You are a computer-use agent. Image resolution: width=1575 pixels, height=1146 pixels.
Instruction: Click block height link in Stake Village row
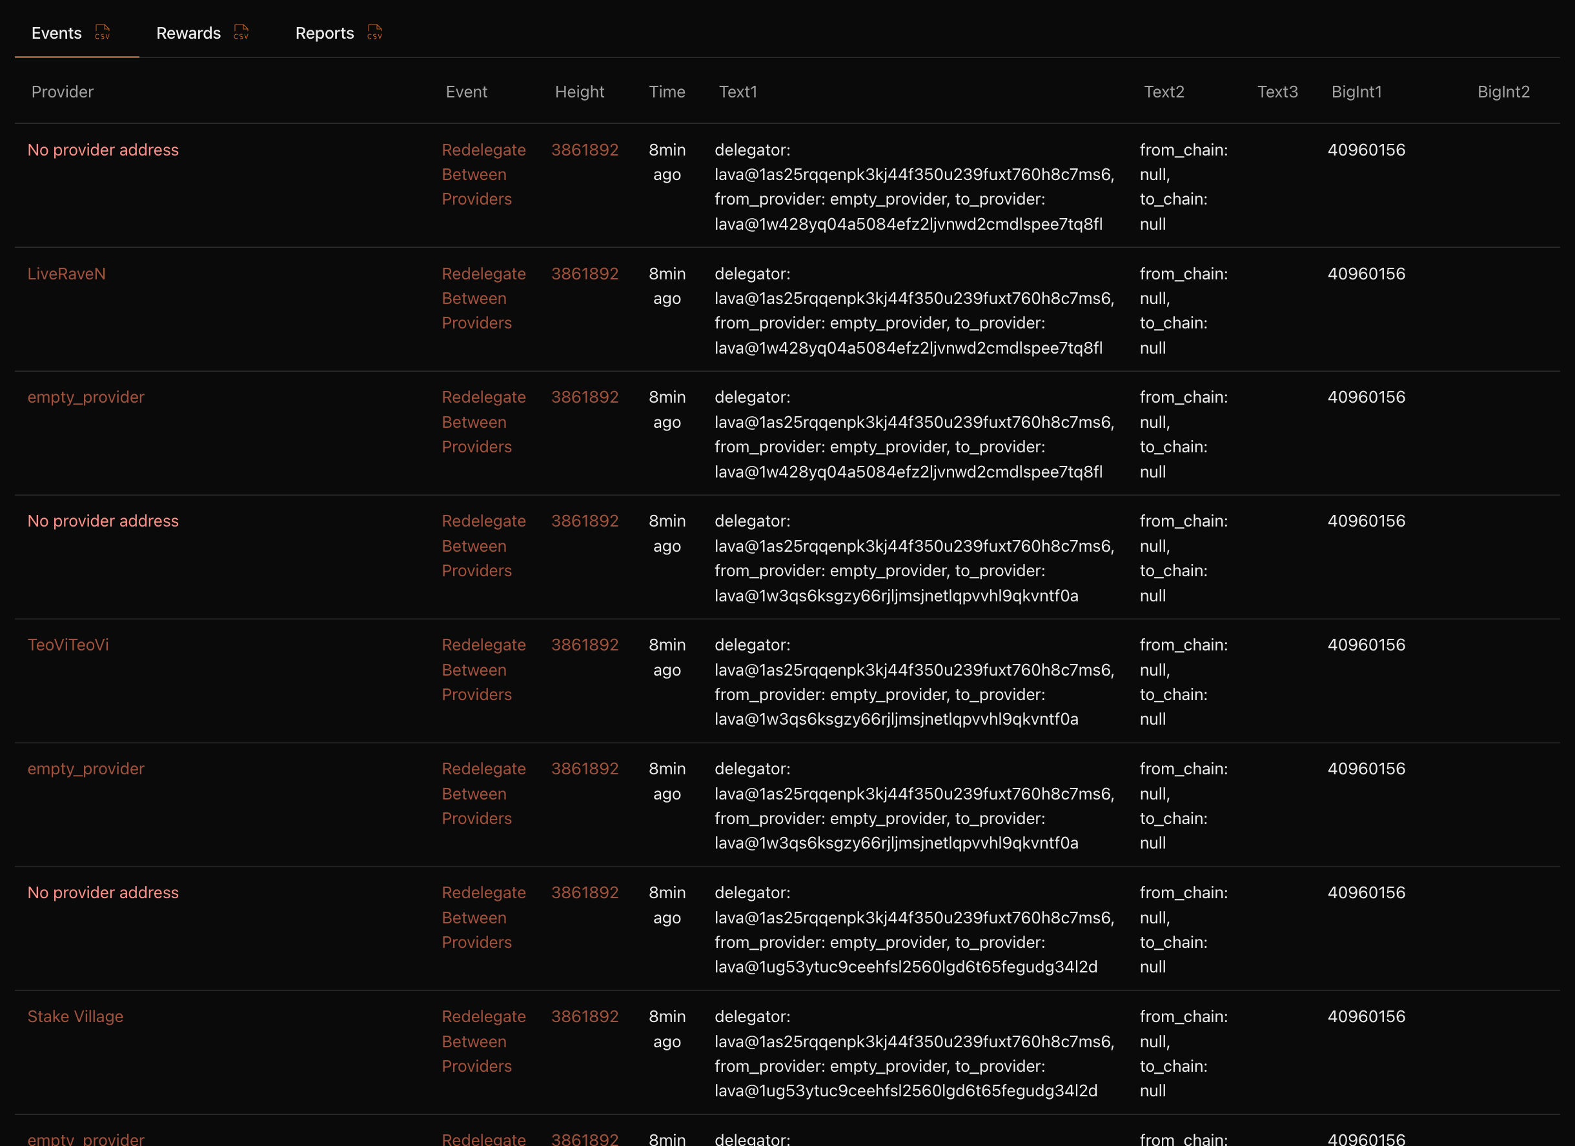click(x=584, y=1016)
